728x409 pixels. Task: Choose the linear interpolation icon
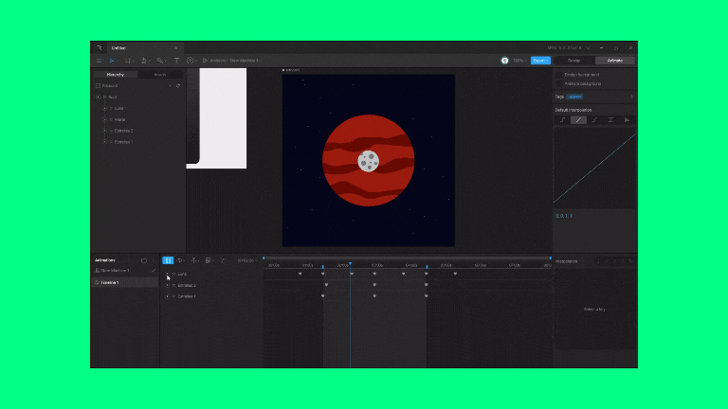(578, 120)
